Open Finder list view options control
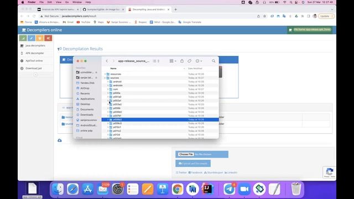The height and width of the screenshot is (199, 354). (156, 61)
